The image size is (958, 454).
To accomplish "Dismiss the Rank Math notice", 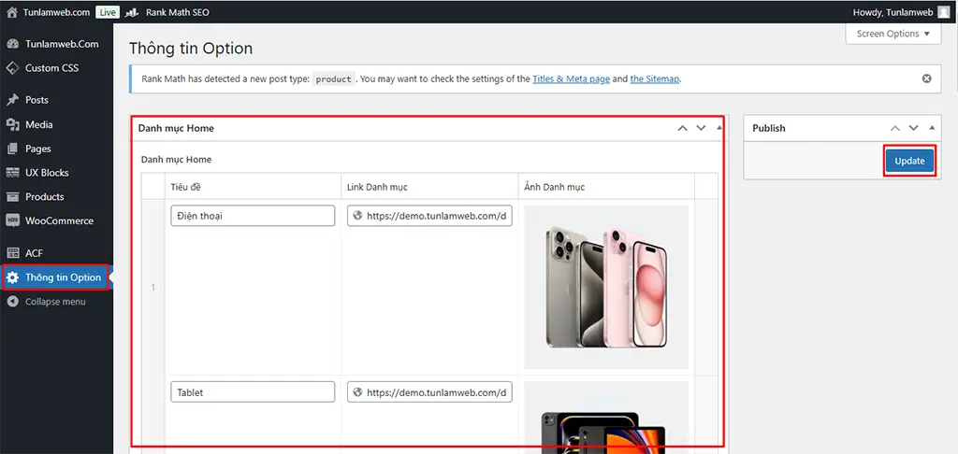I will click(x=927, y=78).
